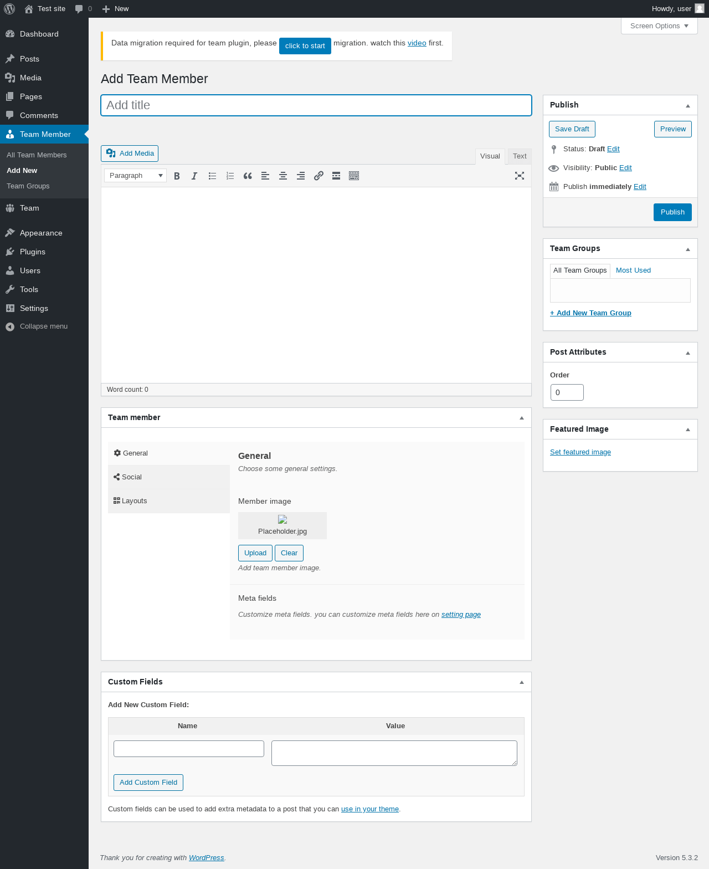Open the comments bubble in admin bar
709x869 pixels.
(83, 9)
